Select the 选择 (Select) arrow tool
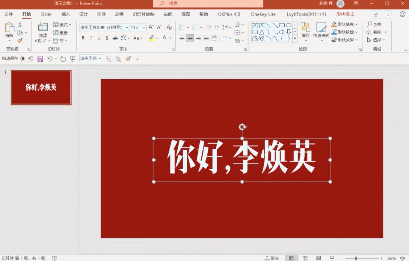 375,39
